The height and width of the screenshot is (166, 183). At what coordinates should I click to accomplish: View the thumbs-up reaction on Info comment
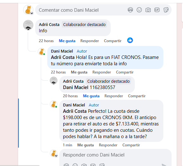click(130, 40)
